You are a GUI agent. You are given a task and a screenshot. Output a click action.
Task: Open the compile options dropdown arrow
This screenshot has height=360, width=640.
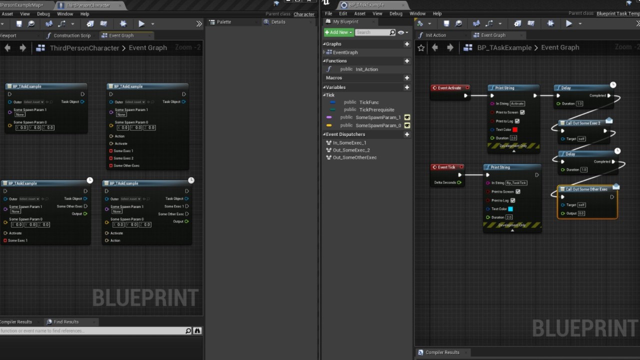(429, 23)
